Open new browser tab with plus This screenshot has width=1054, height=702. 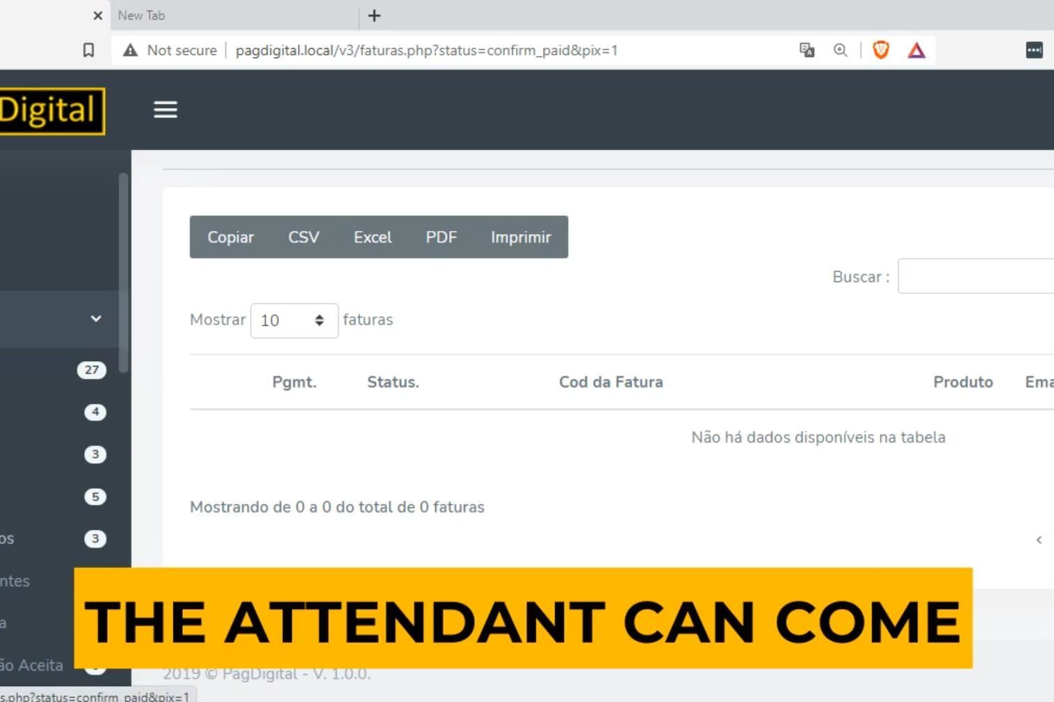tap(374, 15)
